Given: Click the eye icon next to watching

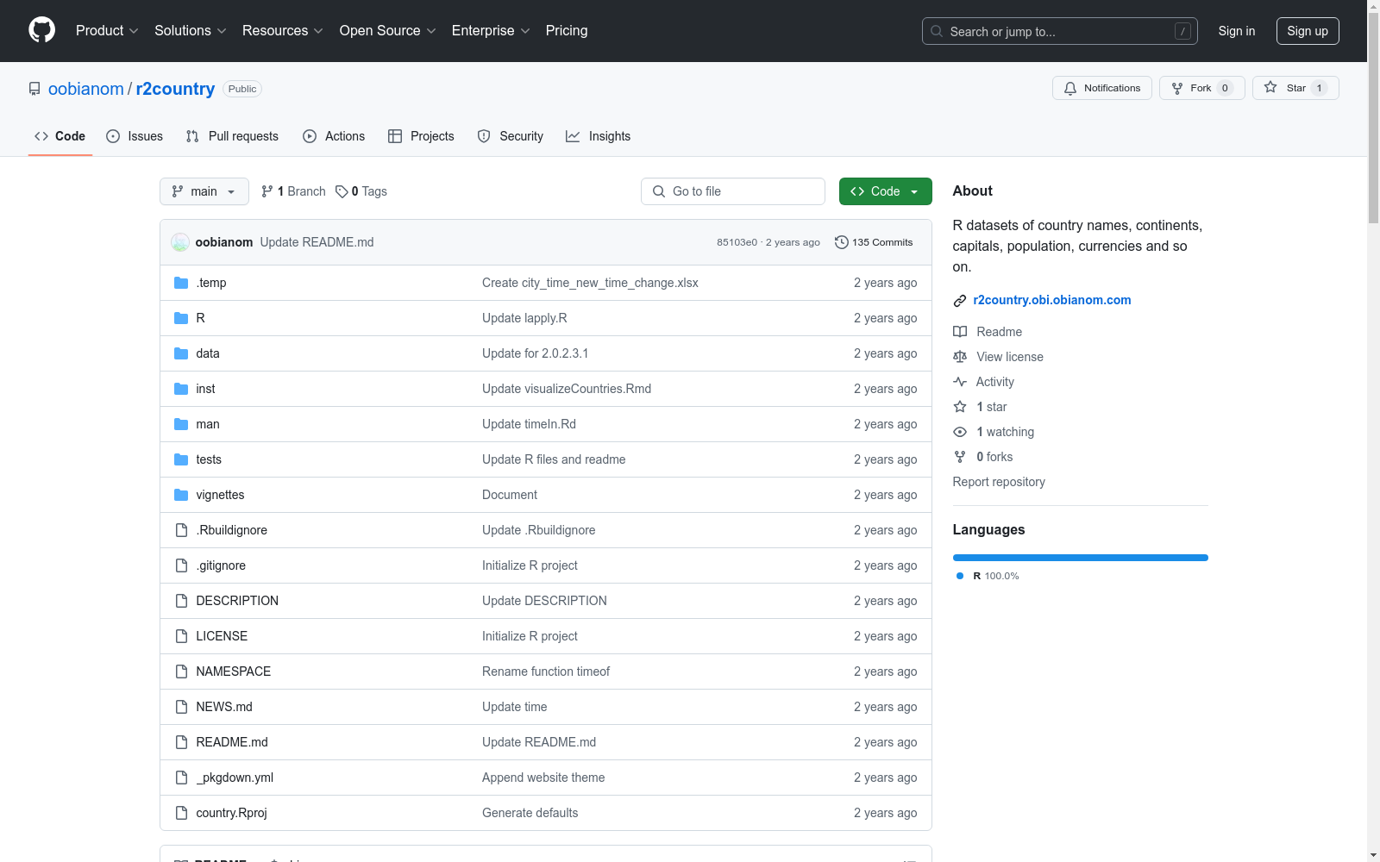Looking at the screenshot, I should (960, 432).
